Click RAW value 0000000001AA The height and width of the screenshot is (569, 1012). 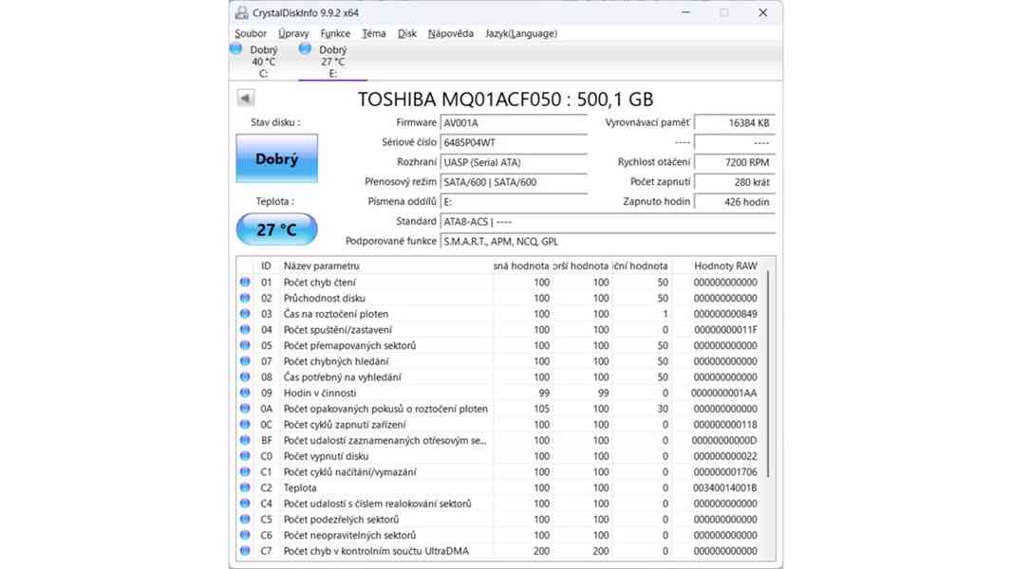tap(724, 393)
